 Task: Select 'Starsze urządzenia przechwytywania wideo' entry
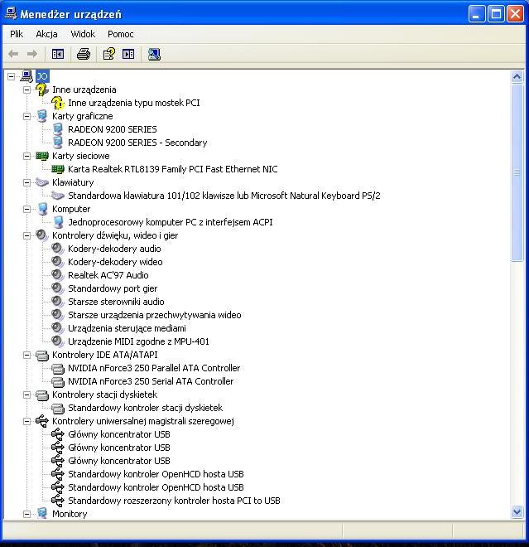point(154,315)
